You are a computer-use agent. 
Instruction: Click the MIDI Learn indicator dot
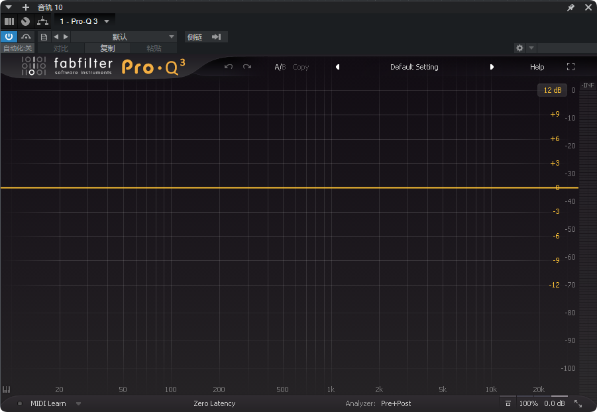20,403
